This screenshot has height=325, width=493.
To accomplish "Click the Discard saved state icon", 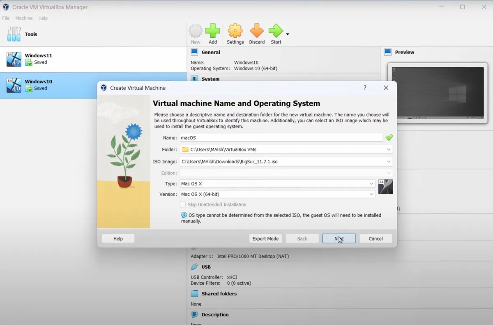I will 257,31.
